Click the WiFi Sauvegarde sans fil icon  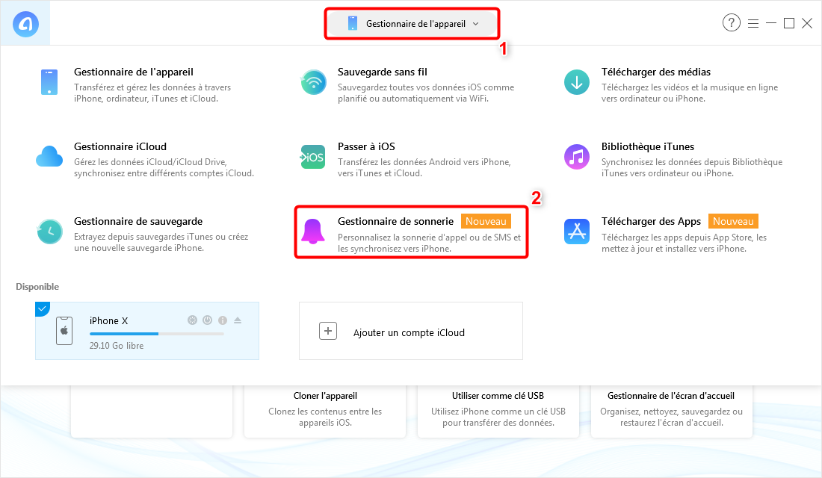click(x=314, y=82)
